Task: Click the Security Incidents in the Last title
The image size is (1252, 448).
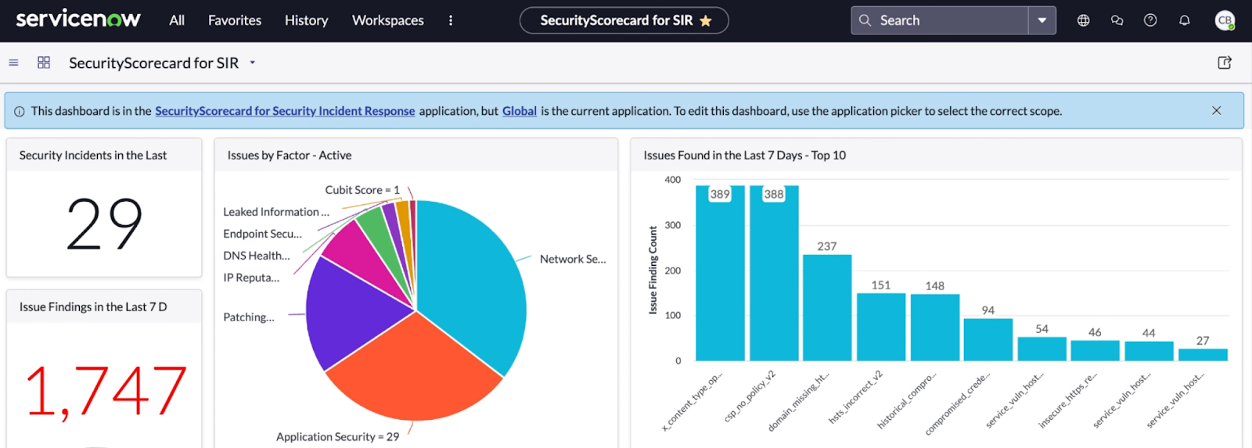Action: pos(93,155)
